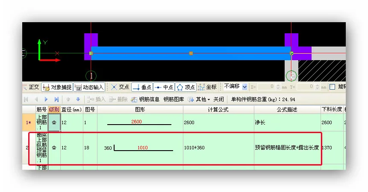The image size is (368, 192).
Task: Click the 直径(mm) column header
Action: pyautogui.click(x=71, y=109)
